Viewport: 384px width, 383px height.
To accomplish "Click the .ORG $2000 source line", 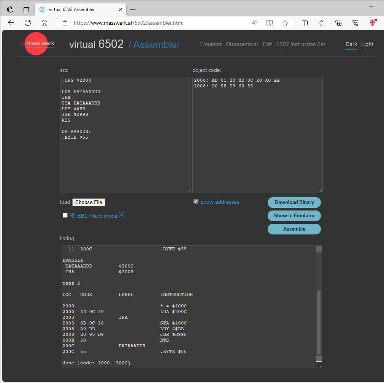I will click(x=76, y=80).
